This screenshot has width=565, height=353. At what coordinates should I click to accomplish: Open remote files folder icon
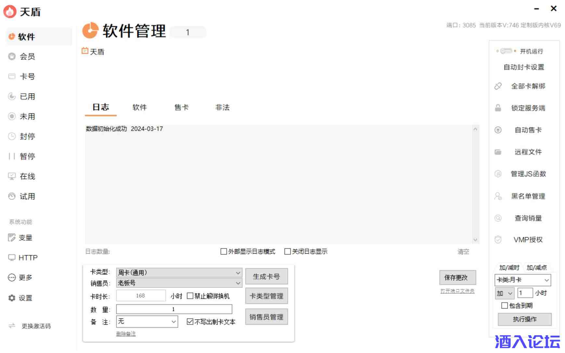click(498, 152)
